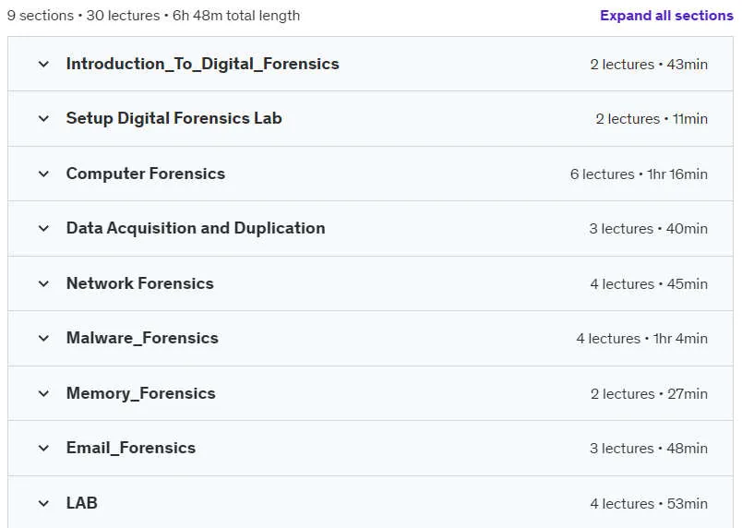Viewport: 742px width, 528px height.
Task: Click Expand all sections link
Action: tap(666, 16)
